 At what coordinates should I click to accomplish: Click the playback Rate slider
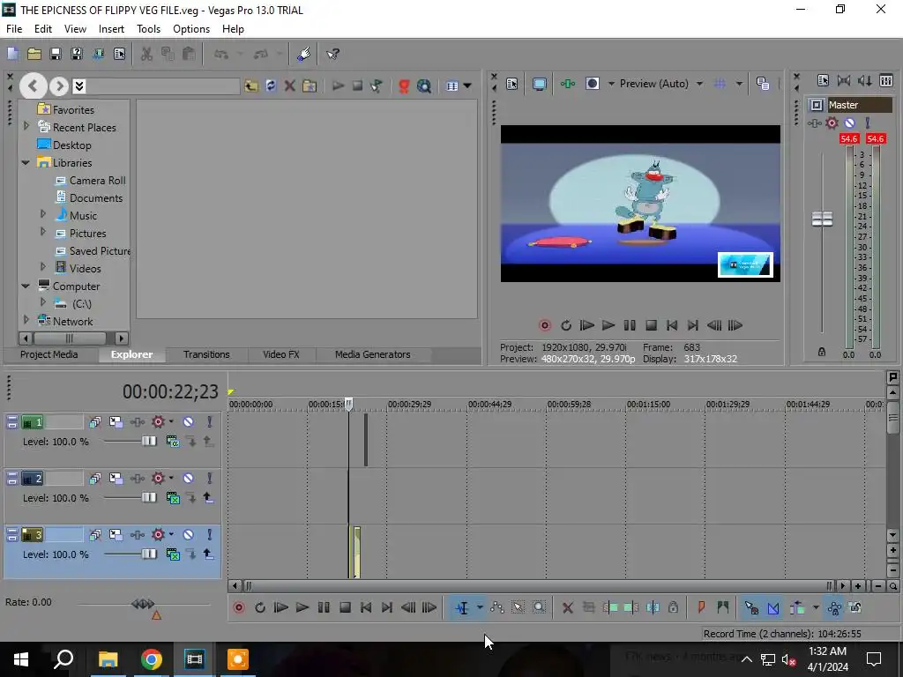point(143,604)
